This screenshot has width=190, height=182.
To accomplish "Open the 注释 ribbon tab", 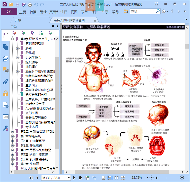I will click(x=64, y=12).
